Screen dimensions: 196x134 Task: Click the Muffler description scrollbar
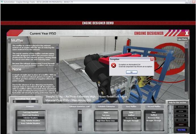coord(57,54)
